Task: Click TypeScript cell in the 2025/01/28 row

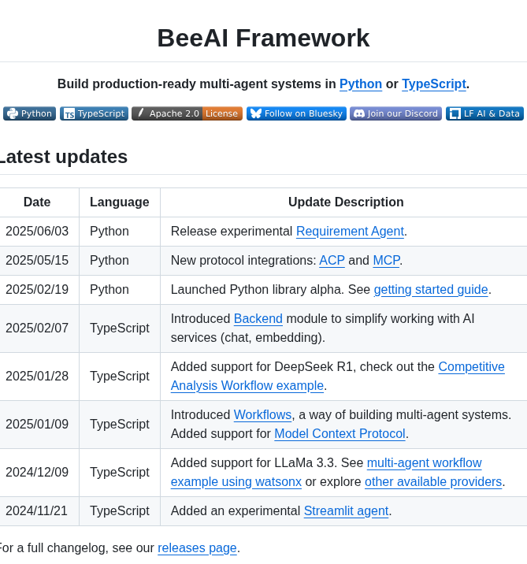Action: pyautogui.click(x=120, y=377)
